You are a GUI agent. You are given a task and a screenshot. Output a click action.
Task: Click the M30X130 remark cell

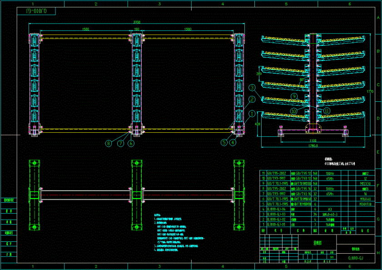[x=365, y=204]
